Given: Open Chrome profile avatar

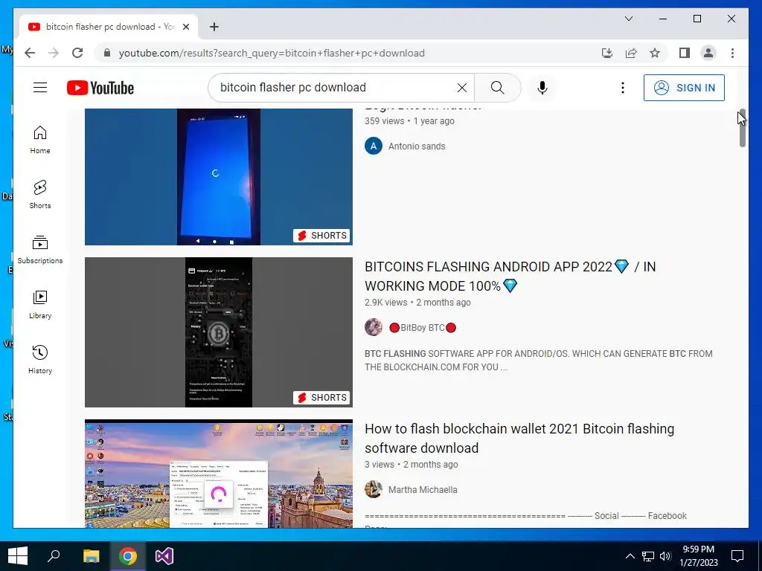Looking at the screenshot, I should tap(708, 53).
